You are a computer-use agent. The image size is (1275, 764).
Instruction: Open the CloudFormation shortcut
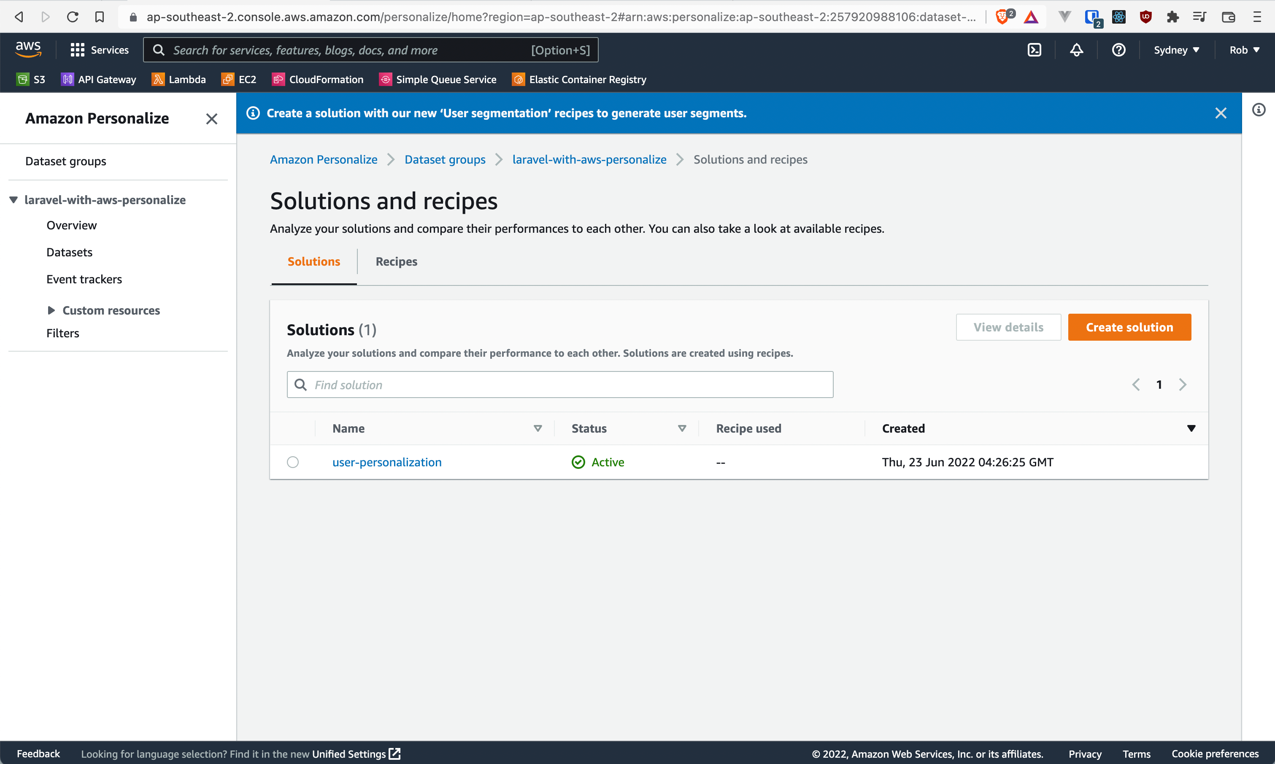click(x=317, y=79)
